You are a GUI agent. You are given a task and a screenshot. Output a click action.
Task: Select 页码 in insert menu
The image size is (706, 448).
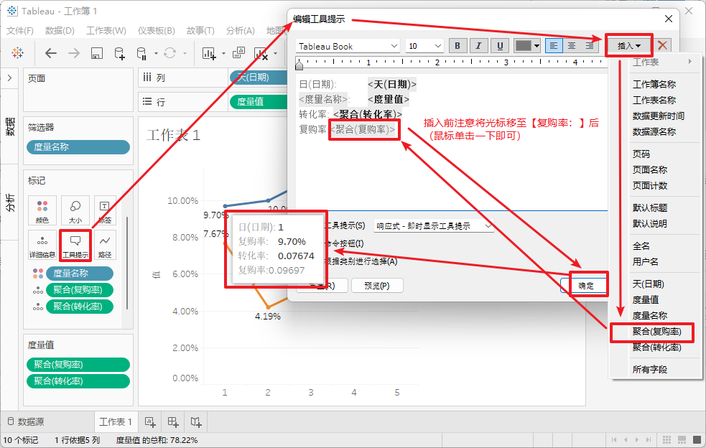641,154
